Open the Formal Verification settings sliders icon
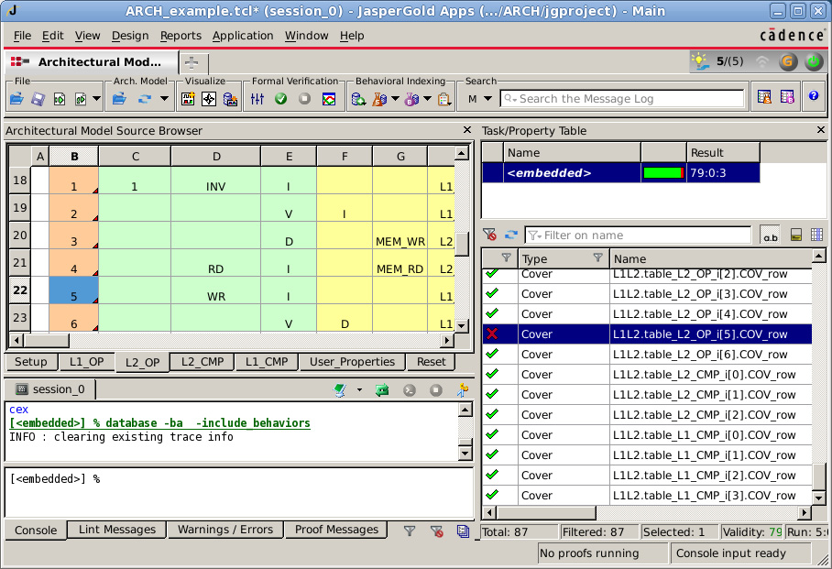The width and height of the screenshot is (832, 569). [x=257, y=99]
